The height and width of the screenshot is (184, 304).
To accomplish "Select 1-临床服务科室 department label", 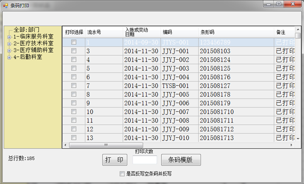I will point(33,37).
